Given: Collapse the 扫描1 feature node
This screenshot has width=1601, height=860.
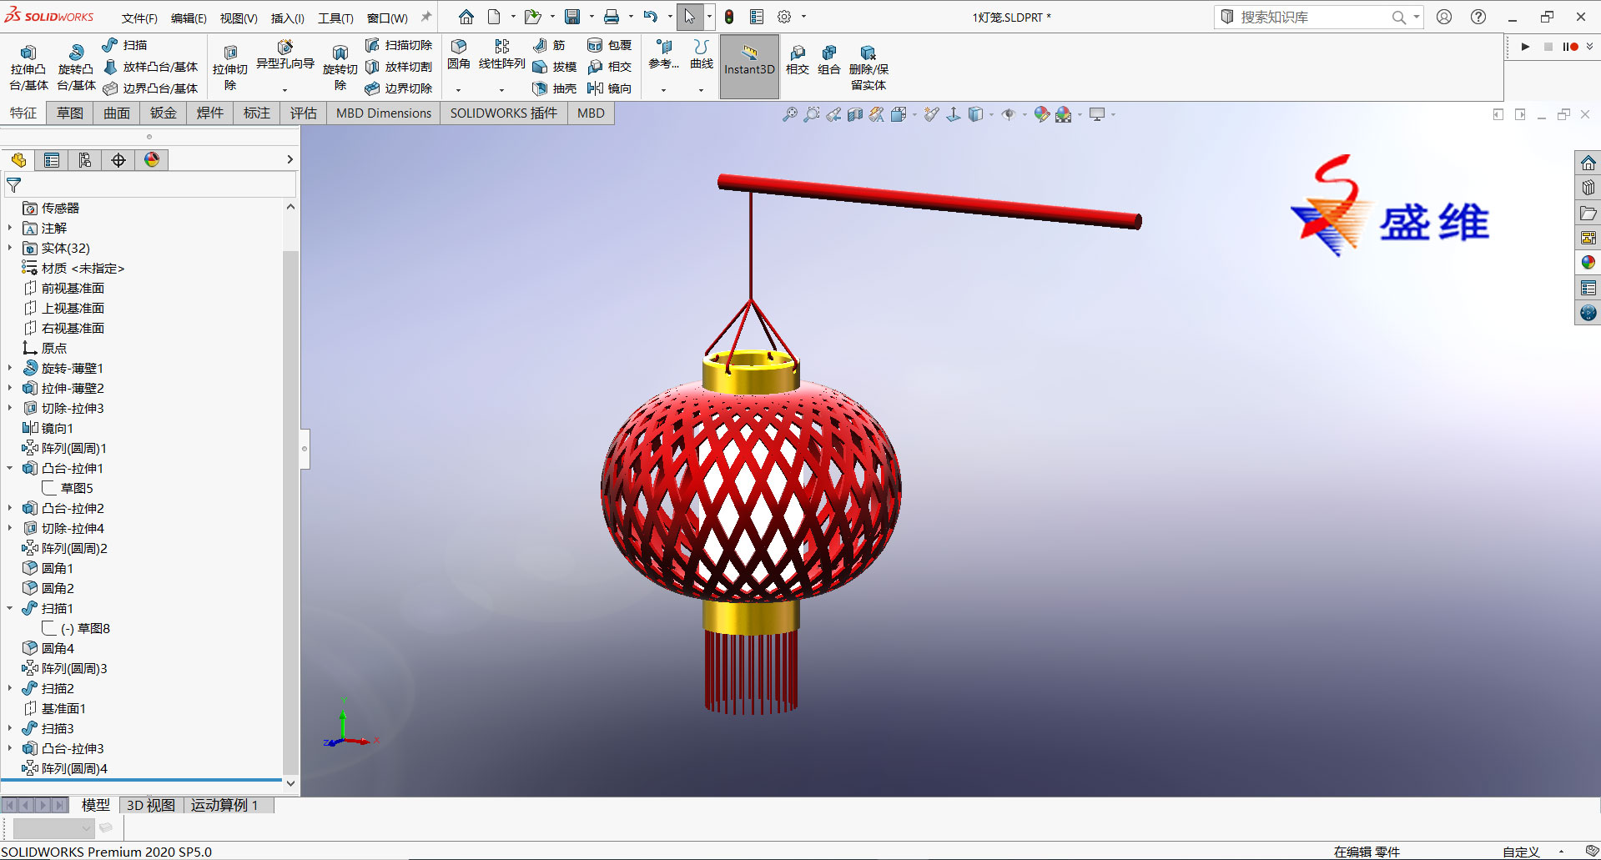Looking at the screenshot, I should pos(10,608).
